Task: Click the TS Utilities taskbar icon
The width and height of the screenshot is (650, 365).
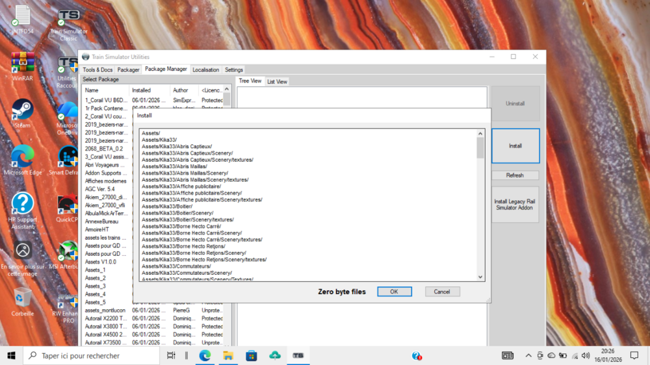Action: [x=298, y=355]
